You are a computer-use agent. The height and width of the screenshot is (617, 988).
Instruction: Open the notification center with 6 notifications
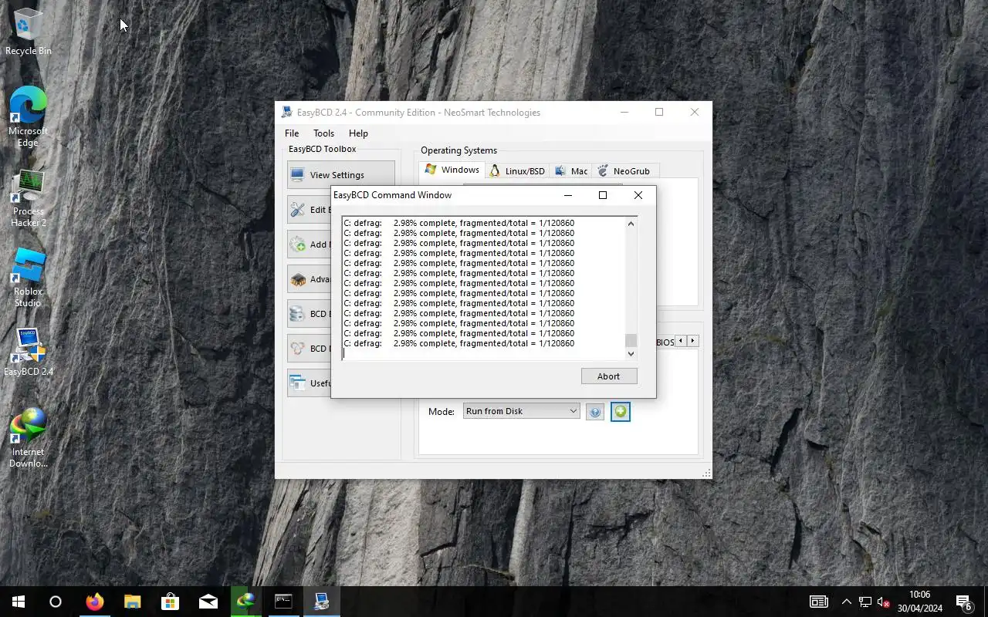[x=964, y=602]
